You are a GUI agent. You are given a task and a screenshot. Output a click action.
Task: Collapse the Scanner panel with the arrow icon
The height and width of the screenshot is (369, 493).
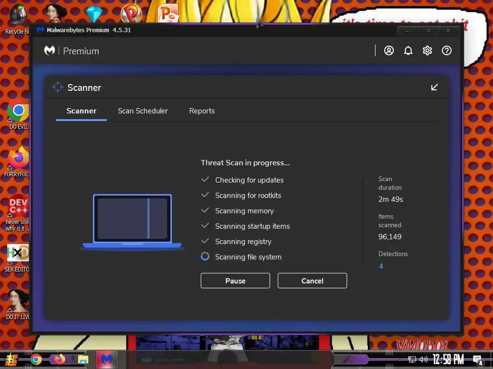434,87
